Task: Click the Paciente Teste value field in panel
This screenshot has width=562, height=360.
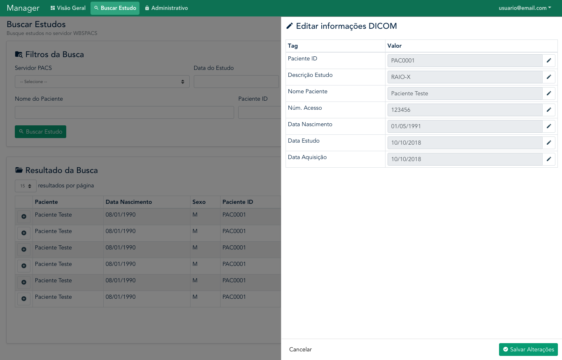Action: [465, 93]
